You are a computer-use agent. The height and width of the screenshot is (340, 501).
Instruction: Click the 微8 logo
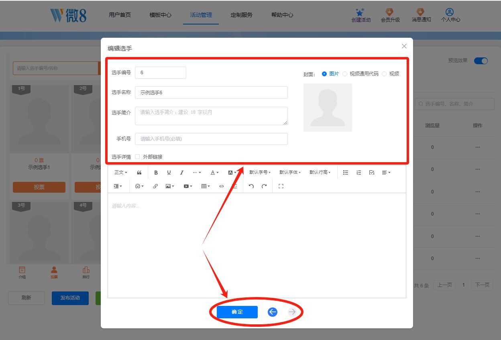click(x=68, y=15)
